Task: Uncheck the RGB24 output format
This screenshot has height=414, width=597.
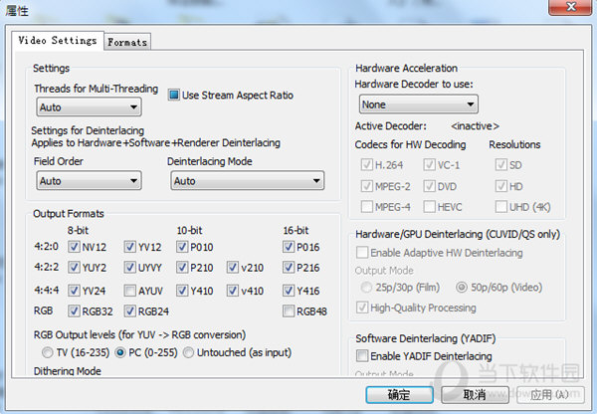Action: (129, 311)
